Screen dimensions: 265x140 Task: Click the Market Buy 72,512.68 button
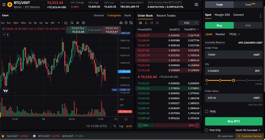(78, 30)
